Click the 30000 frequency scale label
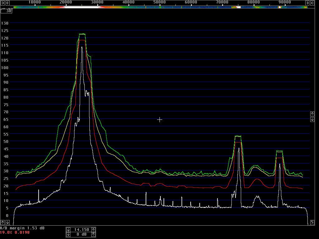 pyautogui.click(x=97, y=2)
